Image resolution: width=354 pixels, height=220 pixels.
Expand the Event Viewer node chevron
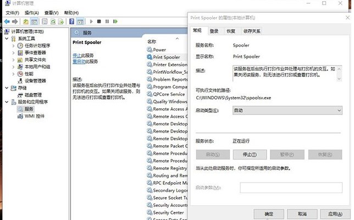coord(13,53)
